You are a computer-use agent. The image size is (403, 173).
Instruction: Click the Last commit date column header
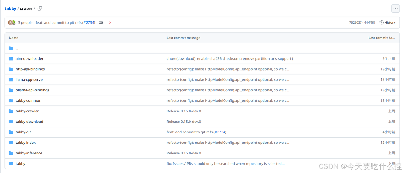pyautogui.click(x=382, y=38)
